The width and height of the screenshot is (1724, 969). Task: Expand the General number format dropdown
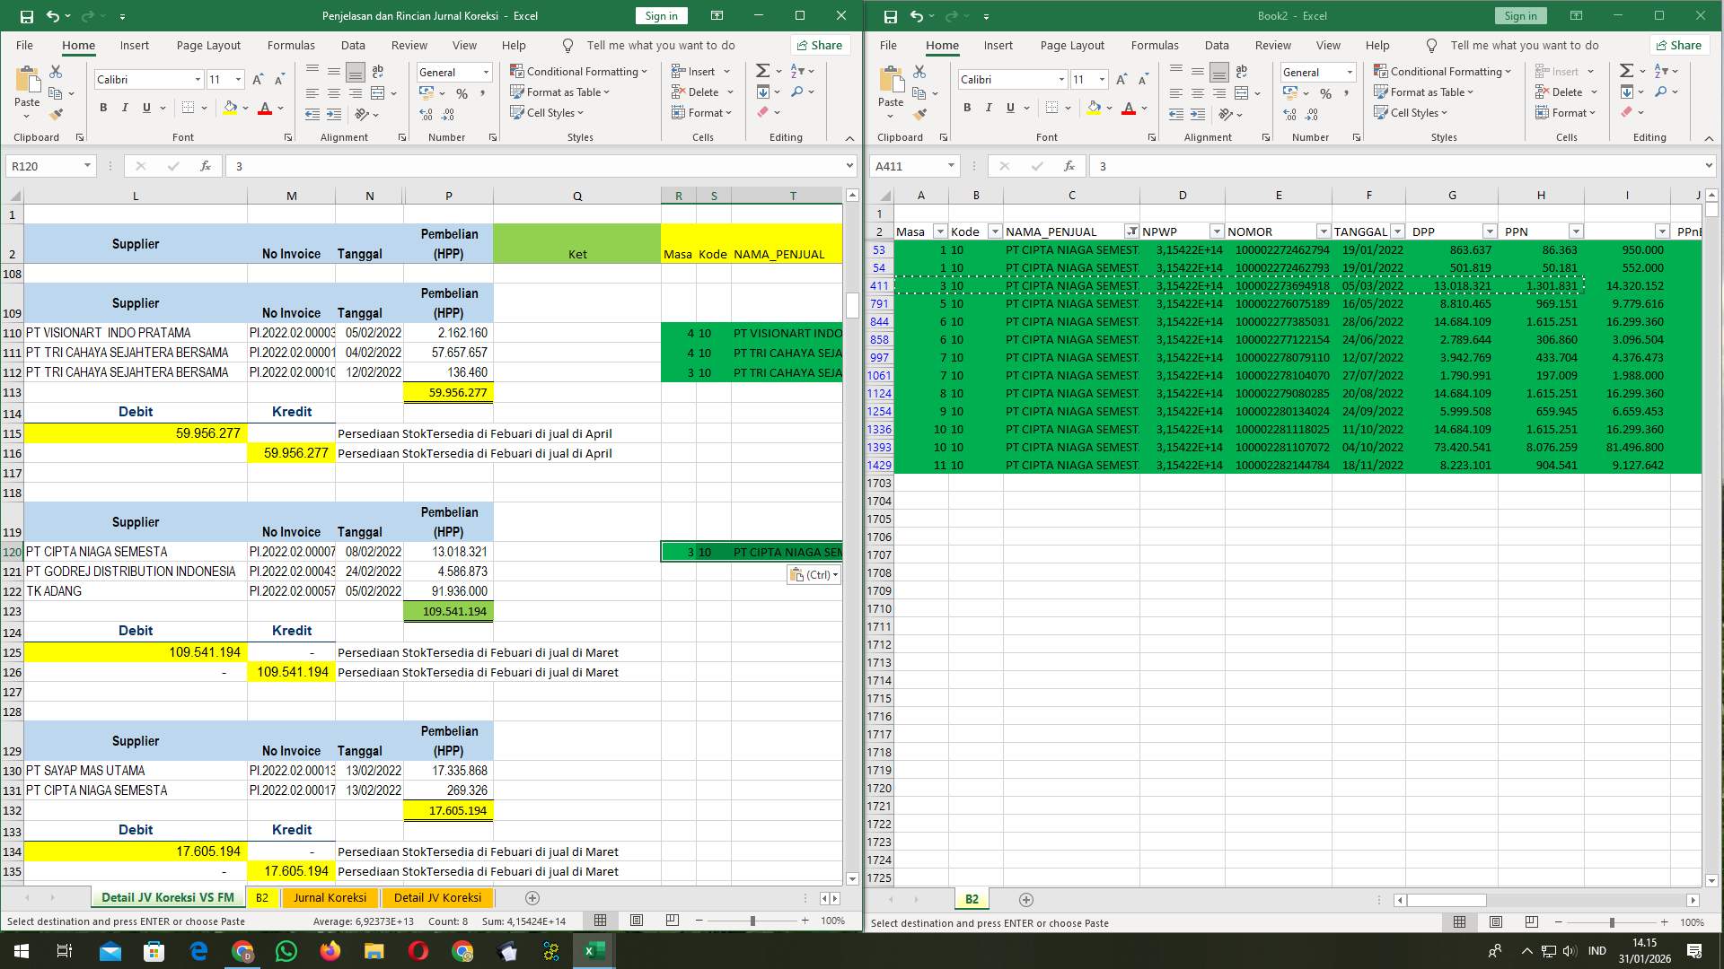click(x=485, y=72)
